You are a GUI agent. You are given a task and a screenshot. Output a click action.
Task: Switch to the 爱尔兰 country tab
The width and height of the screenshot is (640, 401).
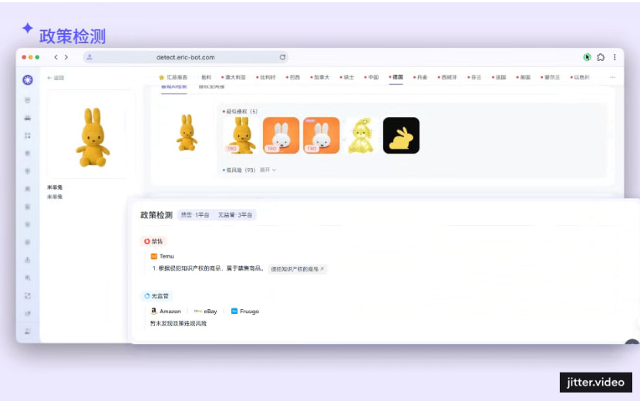point(551,77)
